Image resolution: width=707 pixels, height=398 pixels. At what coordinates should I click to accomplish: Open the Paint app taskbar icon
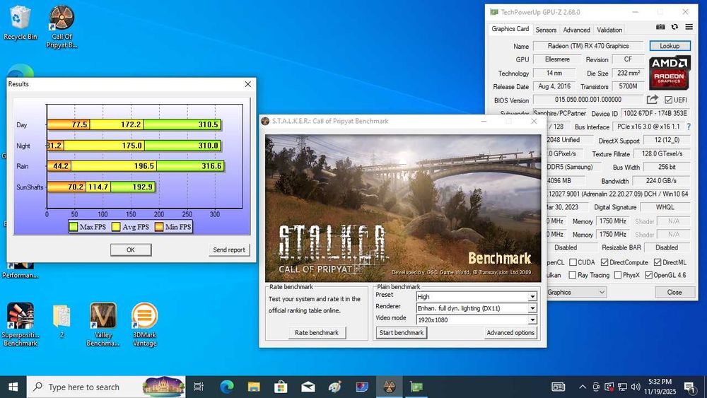click(335, 387)
